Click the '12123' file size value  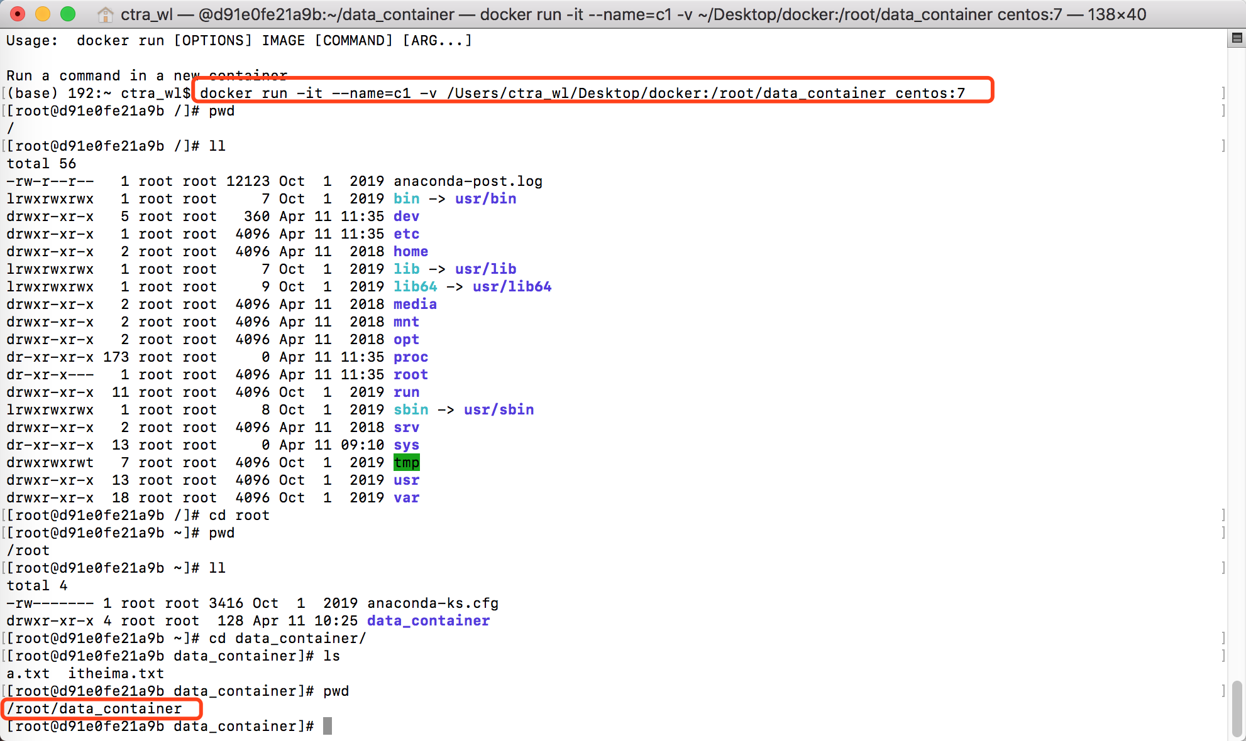point(248,181)
